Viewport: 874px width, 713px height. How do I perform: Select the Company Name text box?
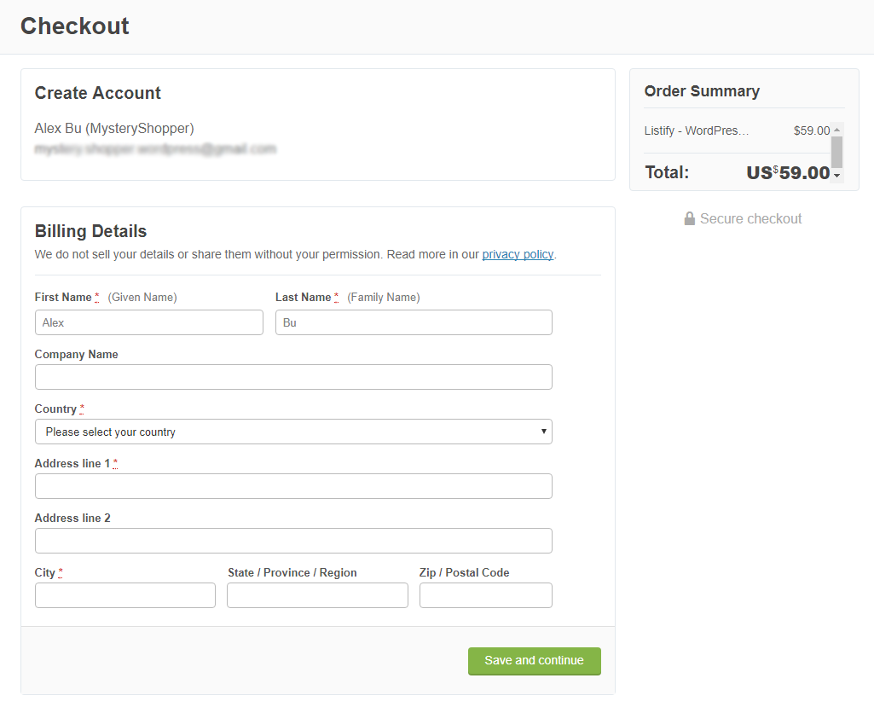[293, 377]
